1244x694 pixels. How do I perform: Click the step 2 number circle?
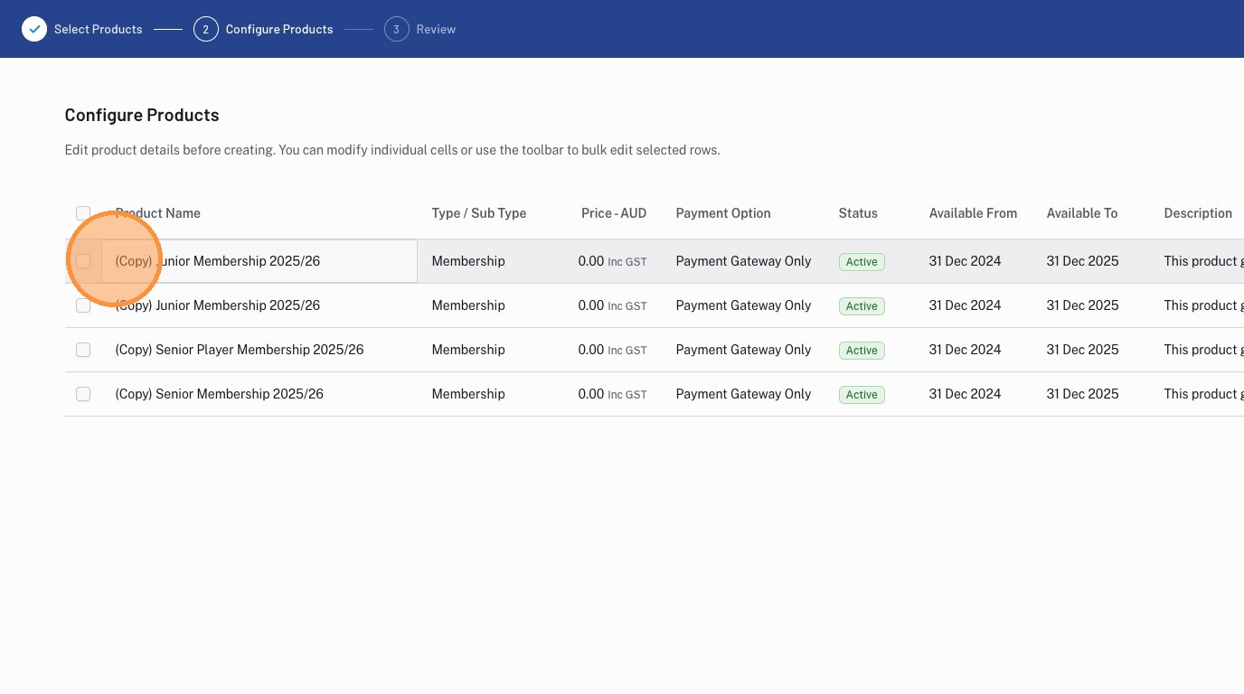point(205,29)
